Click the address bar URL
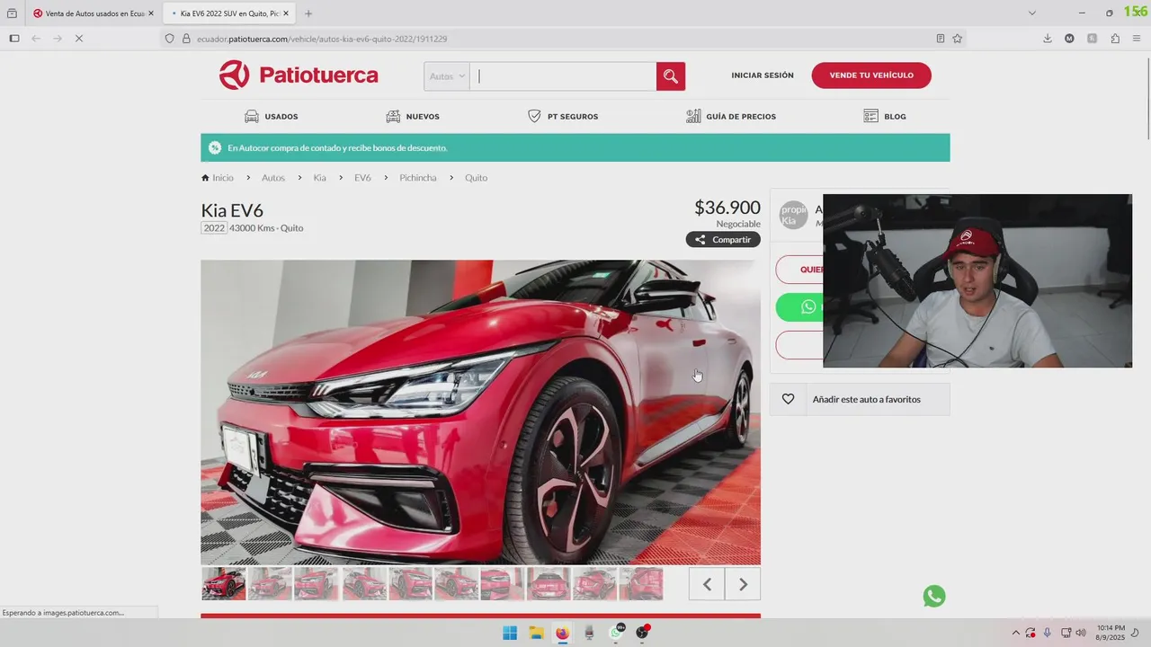This screenshot has height=647, width=1151. [322, 39]
